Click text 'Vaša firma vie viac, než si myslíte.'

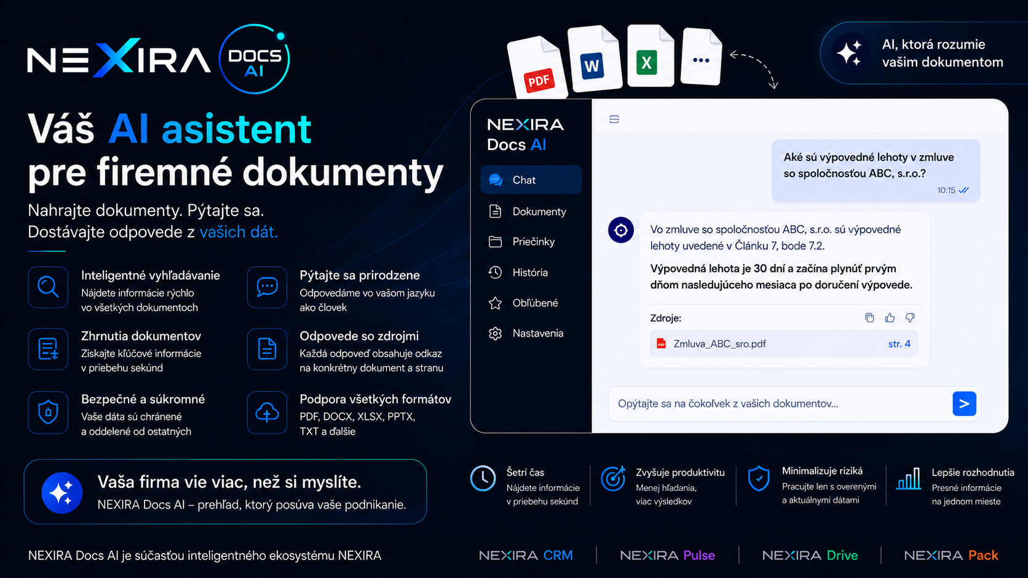pos(229,482)
